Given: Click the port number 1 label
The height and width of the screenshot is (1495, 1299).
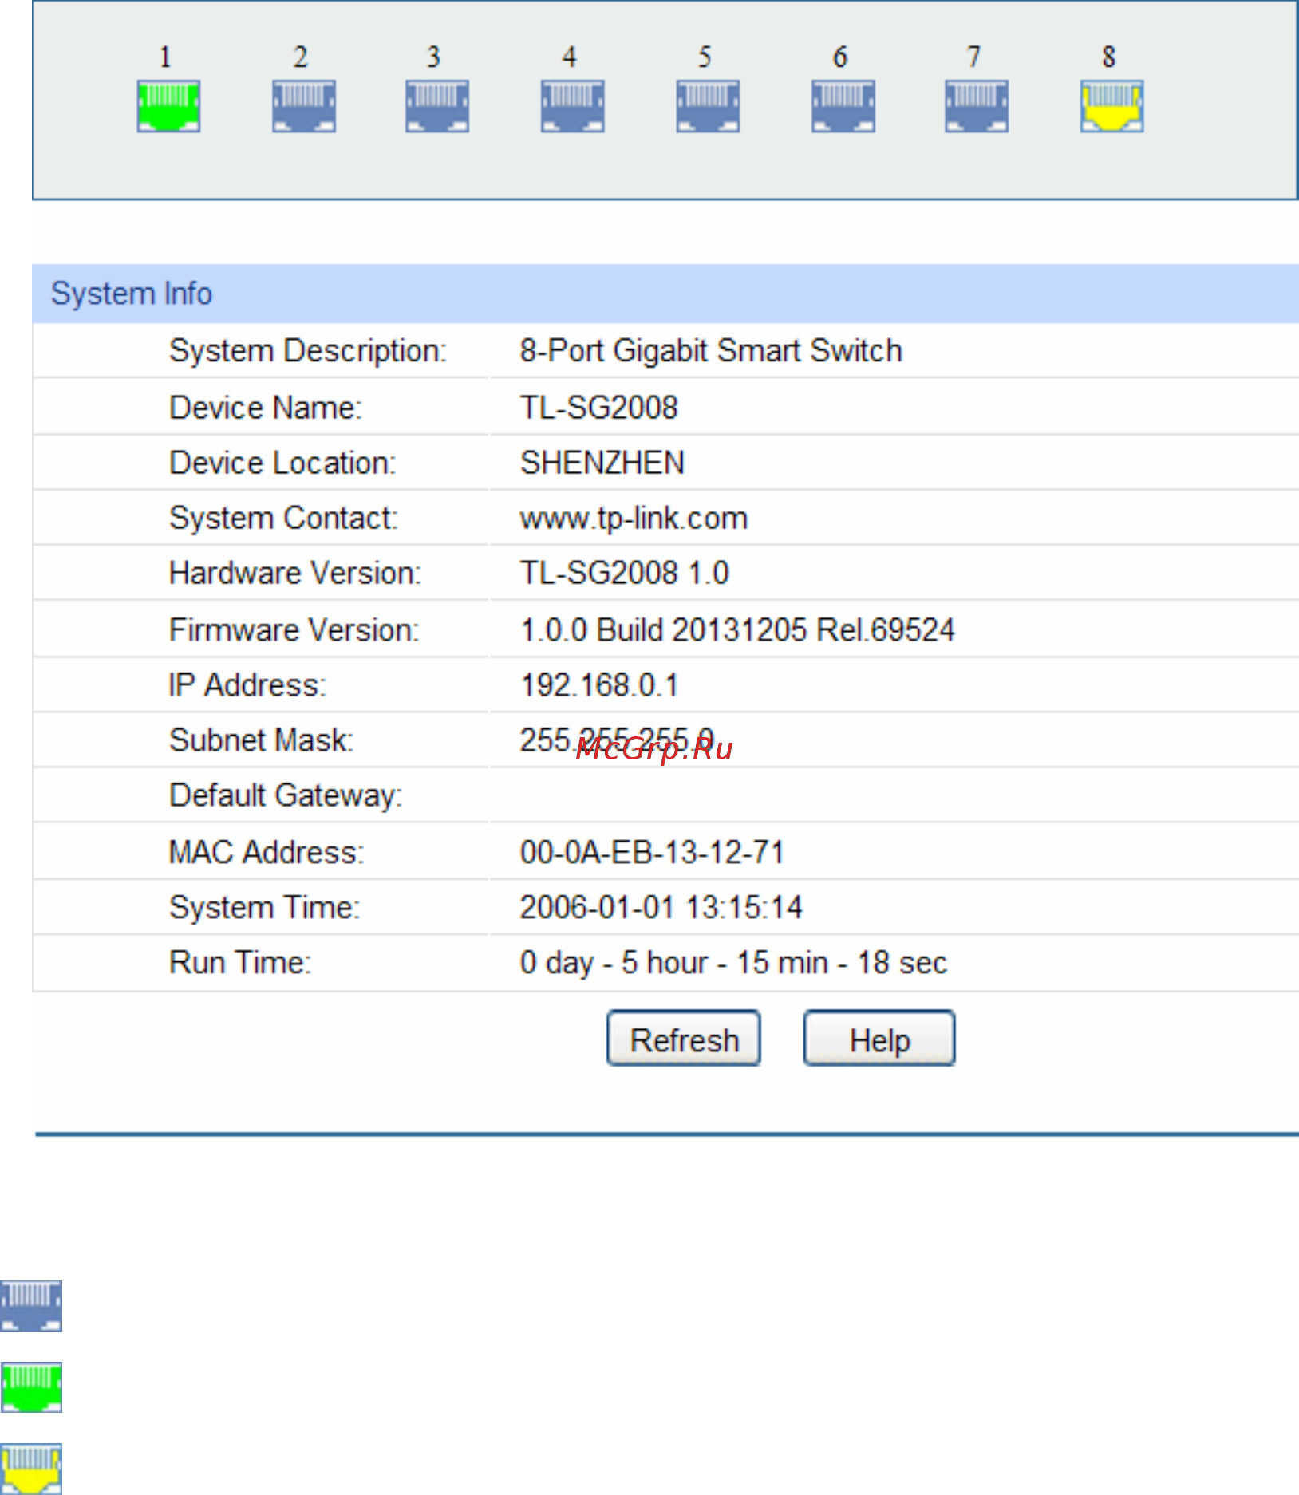Looking at the screenshot, I should [x=165, y=57].
